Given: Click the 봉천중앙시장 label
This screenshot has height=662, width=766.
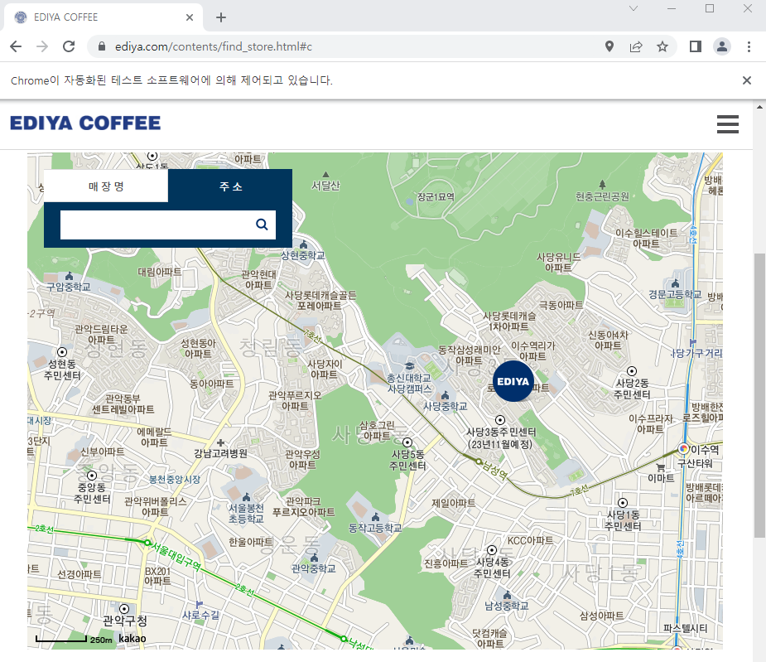Looking at the screenshot, I should pyautogui.click(x=175, y=479).
